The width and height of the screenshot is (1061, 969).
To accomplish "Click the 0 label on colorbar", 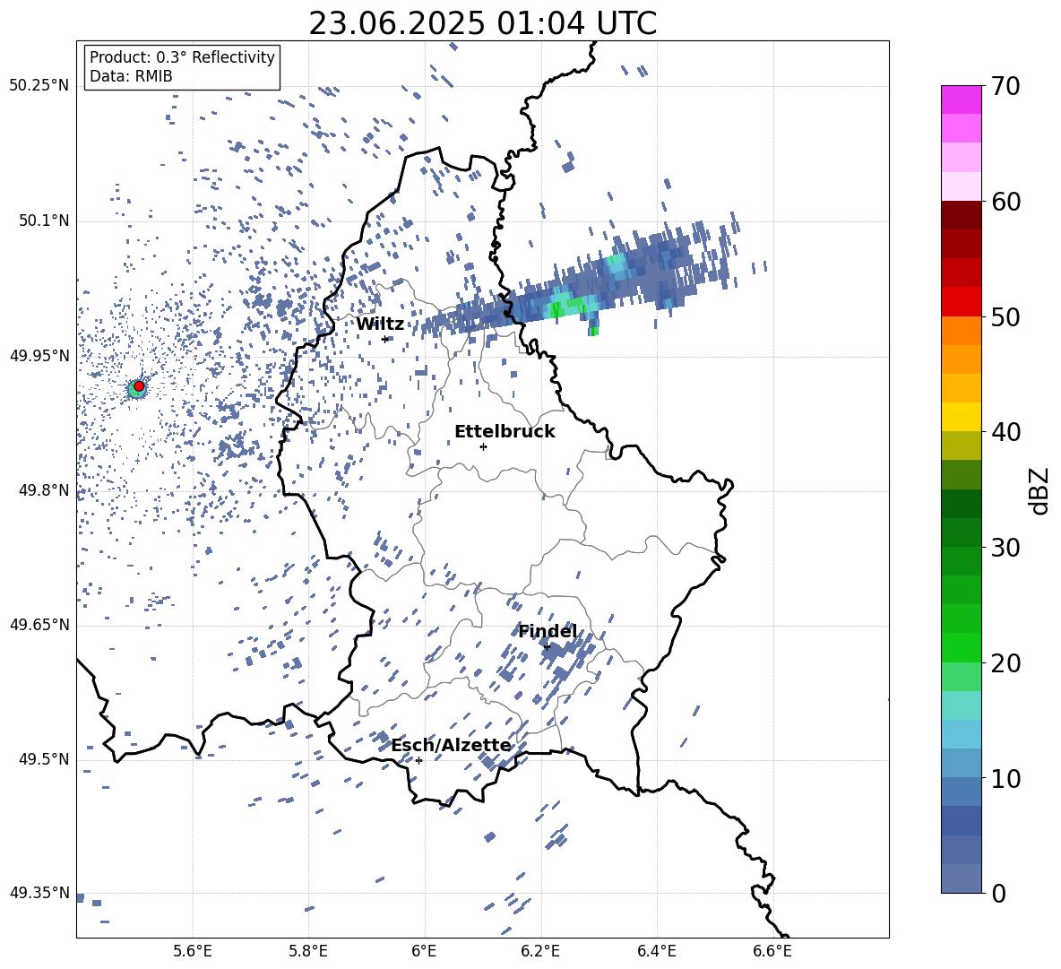I will 998,893.
